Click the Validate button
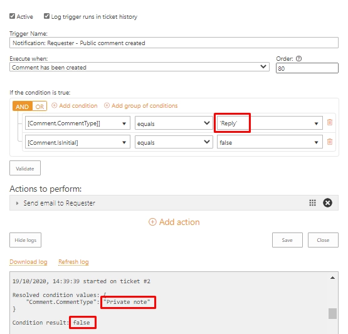 25,168
